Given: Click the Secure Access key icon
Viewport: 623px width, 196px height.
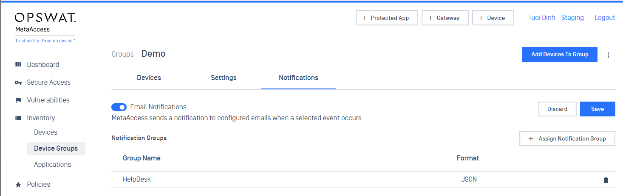Looking at the screenshot, I should [x=18, y=83].
